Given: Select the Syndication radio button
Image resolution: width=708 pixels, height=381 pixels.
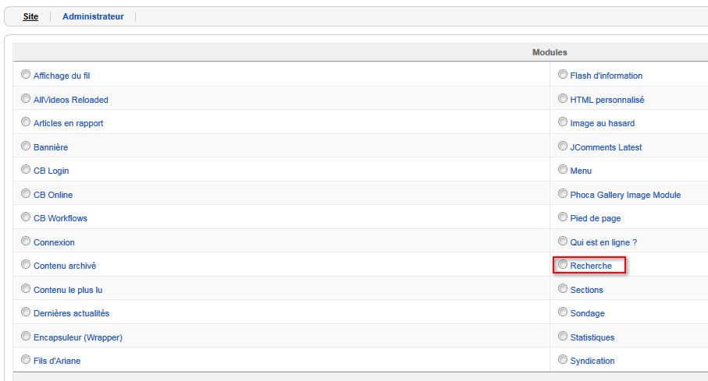Looking at the screenshot, I should click(563, 360).
